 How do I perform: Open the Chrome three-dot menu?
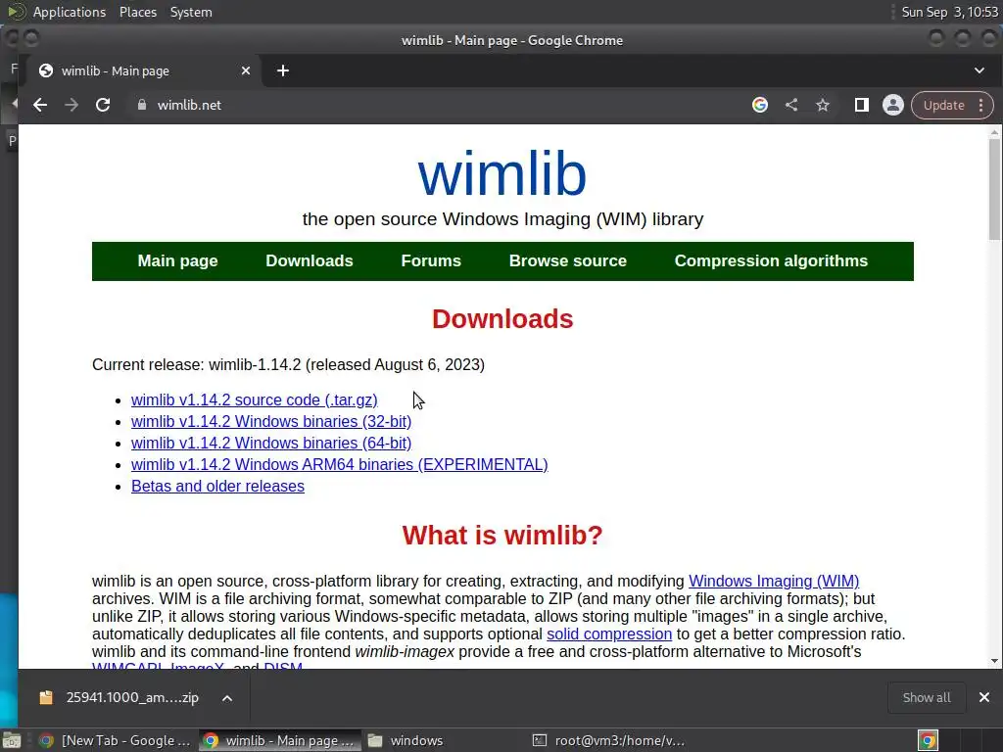pyautogui.click(x=981, y=105)
